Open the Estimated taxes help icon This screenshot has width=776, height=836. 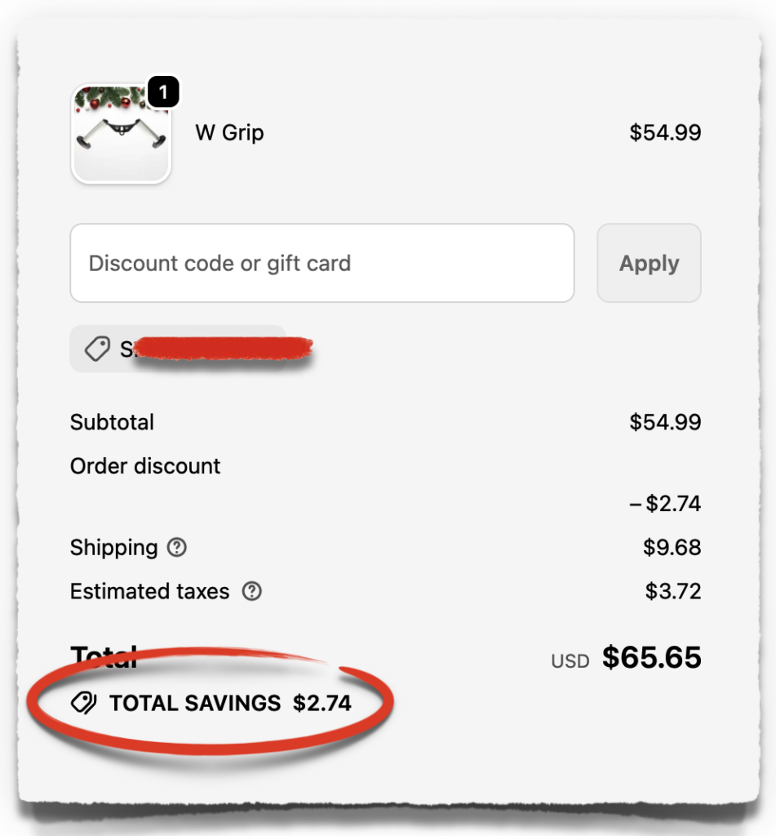click(x=251, y=591)
